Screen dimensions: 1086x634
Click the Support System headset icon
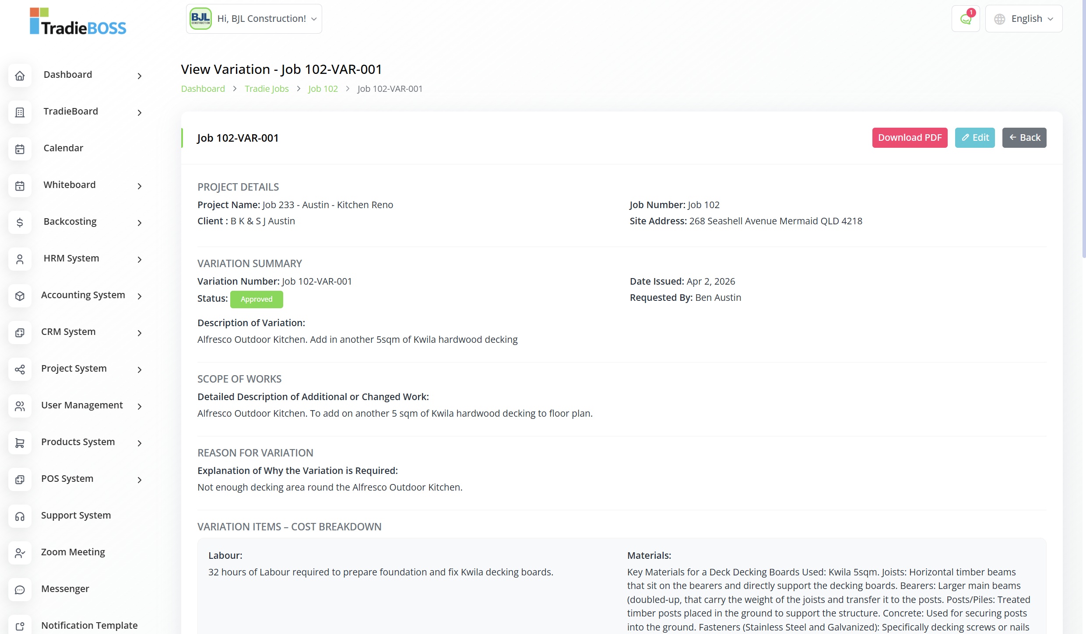[x=20, y=516]
